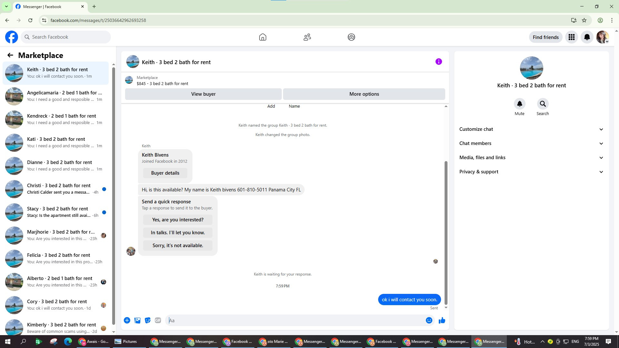
Task: Click the View buyer button
Action: tap(203, 94)
